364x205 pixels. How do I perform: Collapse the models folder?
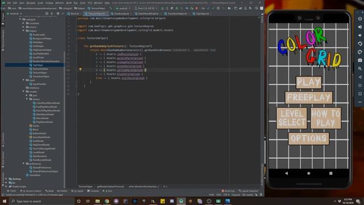click(23, 91)
